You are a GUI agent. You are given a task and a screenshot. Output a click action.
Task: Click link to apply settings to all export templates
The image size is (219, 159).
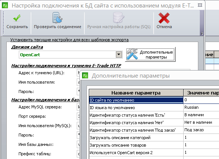69,40
